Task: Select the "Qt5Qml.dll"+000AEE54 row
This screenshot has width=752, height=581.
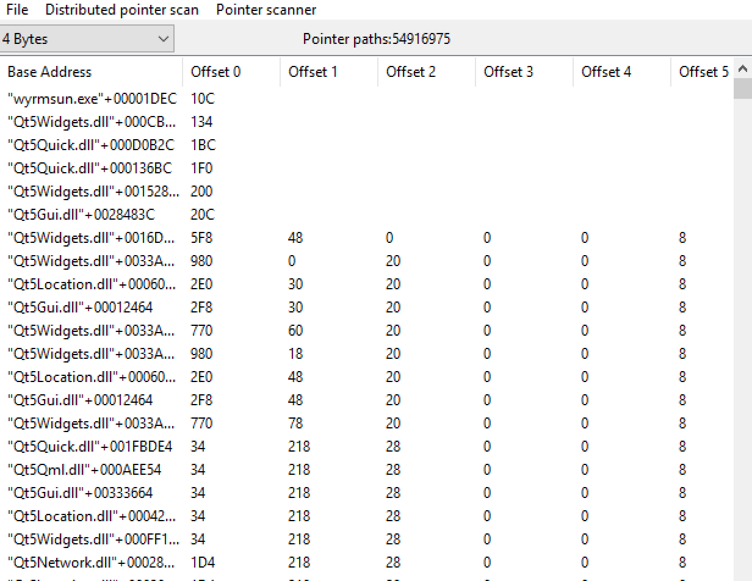Action: [367, 470]
